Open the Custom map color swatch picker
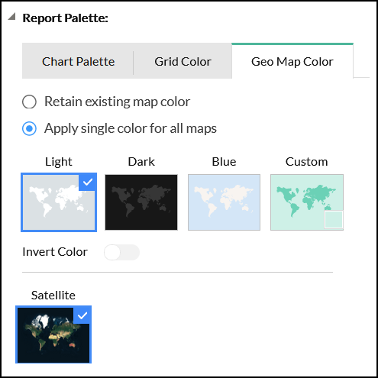This screenshot has width=378, height=378. click(334, 219)
